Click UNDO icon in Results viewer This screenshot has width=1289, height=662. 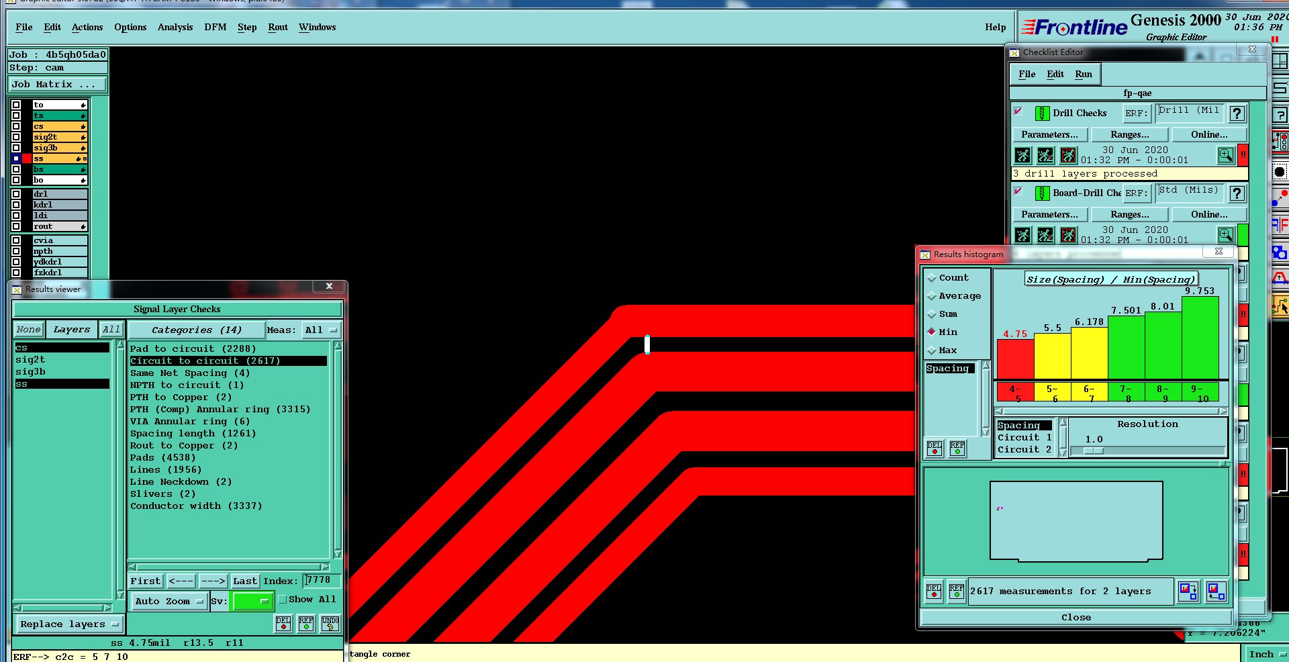coord(330,624)
